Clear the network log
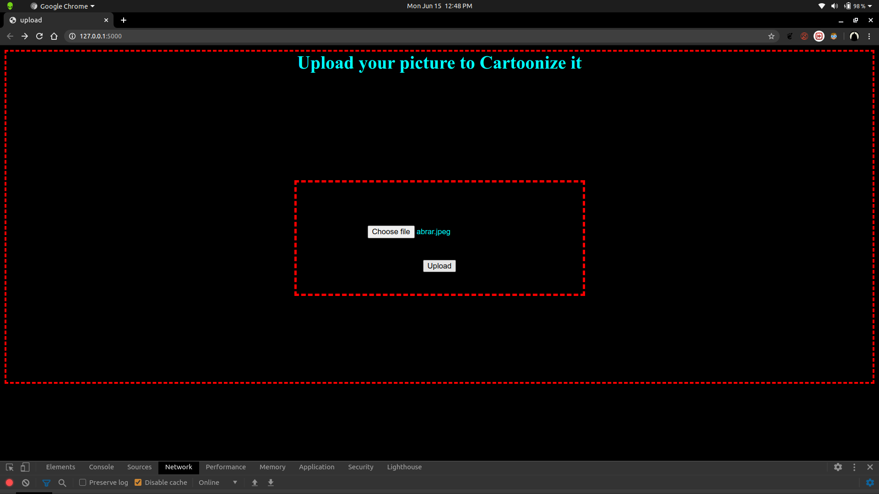Viewport: 879px width, 494px height. coord(26,483)
